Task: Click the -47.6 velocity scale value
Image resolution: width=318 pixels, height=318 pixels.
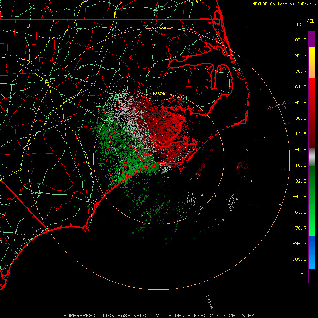Action: coord(299,197)
